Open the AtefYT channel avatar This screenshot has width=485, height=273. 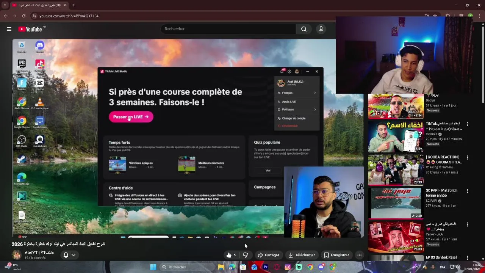coord(16,255)
